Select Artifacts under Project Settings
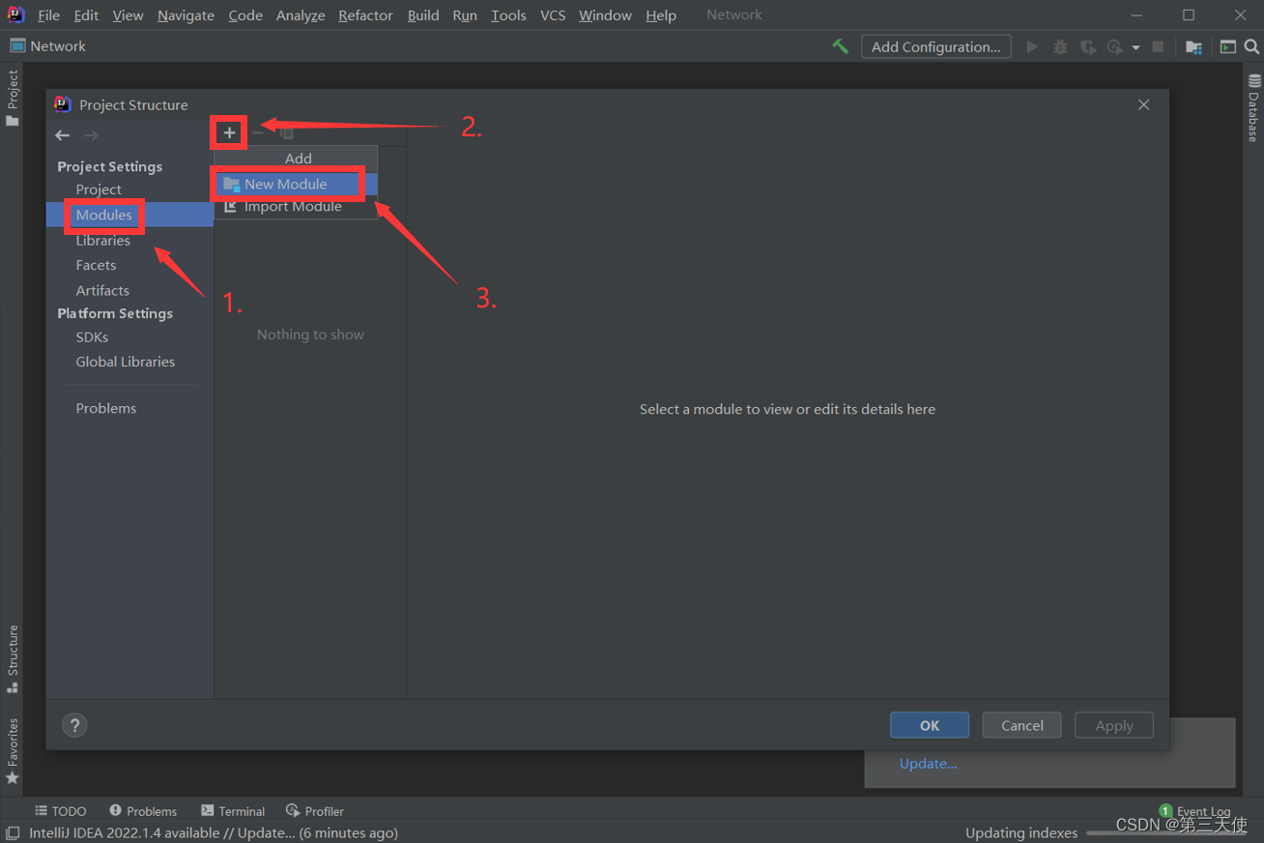The image size is (1264, 843). click(x=102, y=290)
